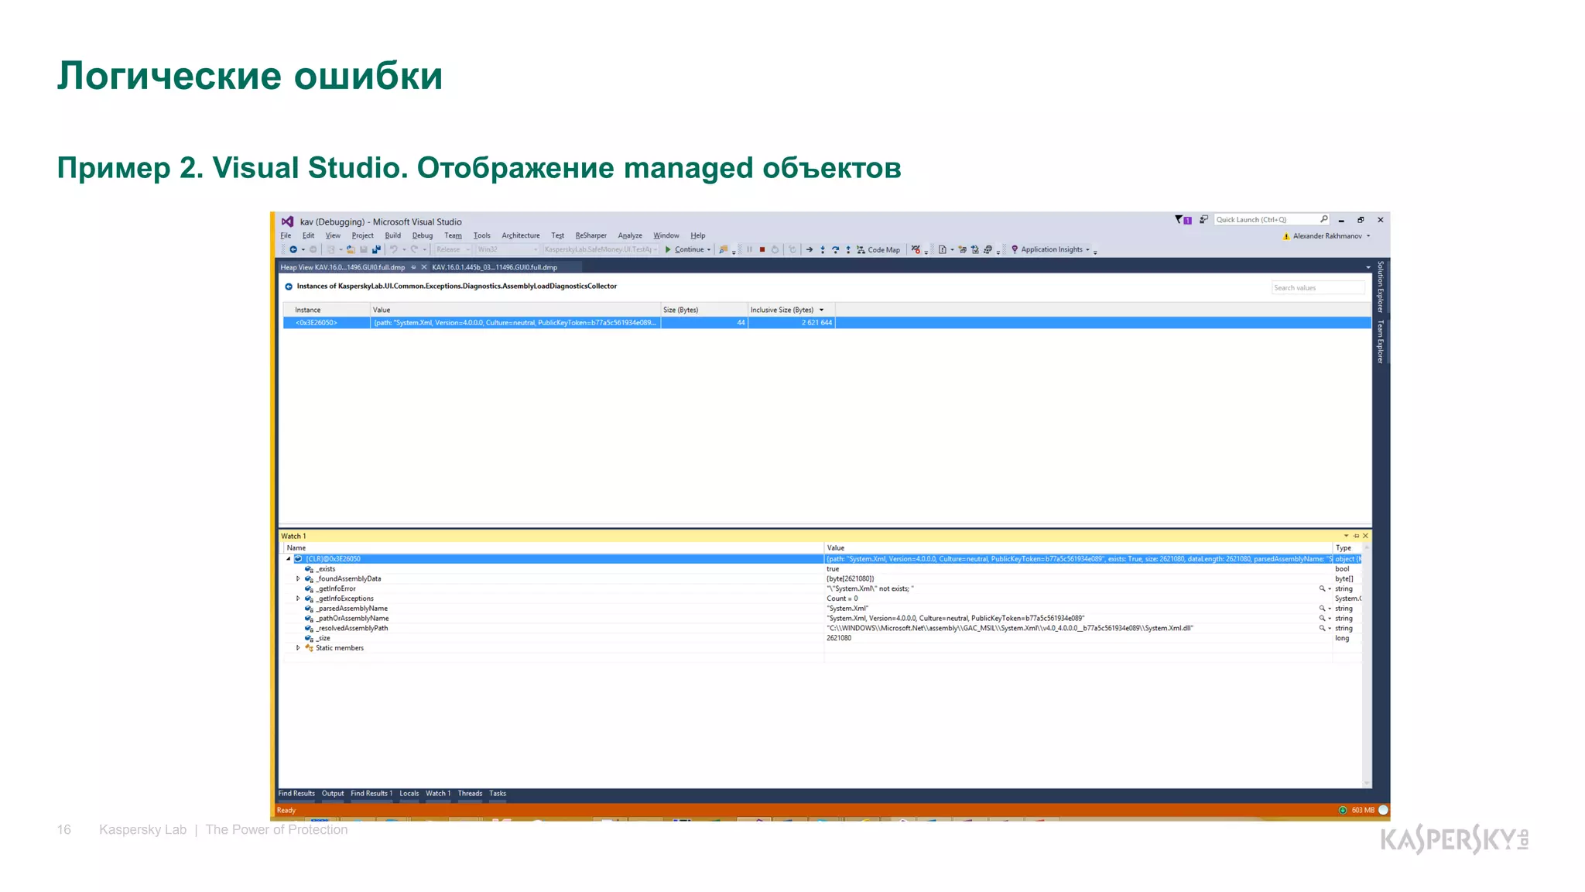Screen dimensions: 1585x892
Task: Click the Watch 1 vertical scrollbar
Action: pyautogui.click(x=1366, y=666)
